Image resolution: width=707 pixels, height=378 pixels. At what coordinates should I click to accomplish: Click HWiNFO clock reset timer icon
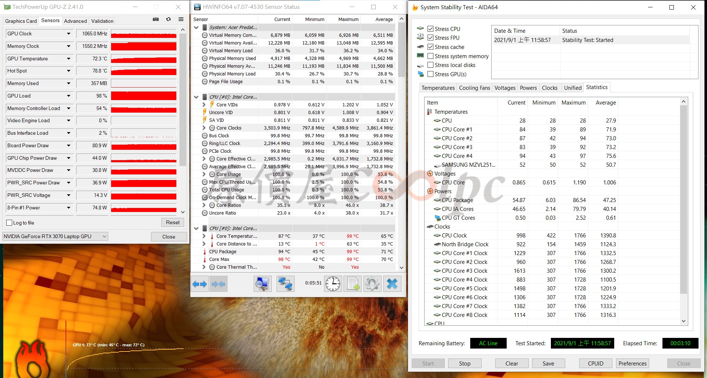(333, 284)
